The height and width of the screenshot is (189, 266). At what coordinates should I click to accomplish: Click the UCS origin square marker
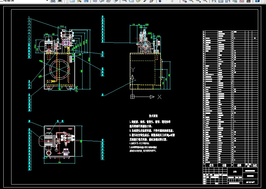point(132,97)
